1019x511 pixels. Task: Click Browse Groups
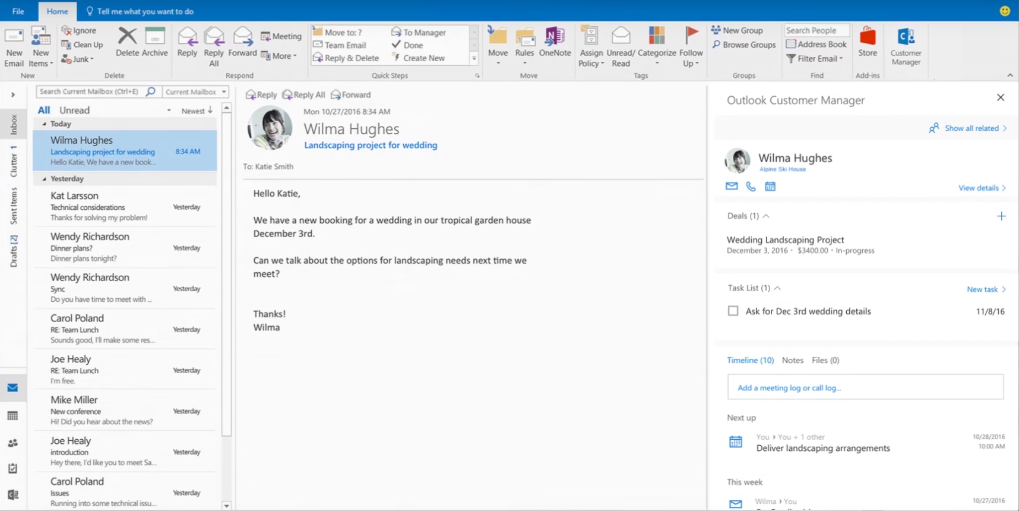744,45
